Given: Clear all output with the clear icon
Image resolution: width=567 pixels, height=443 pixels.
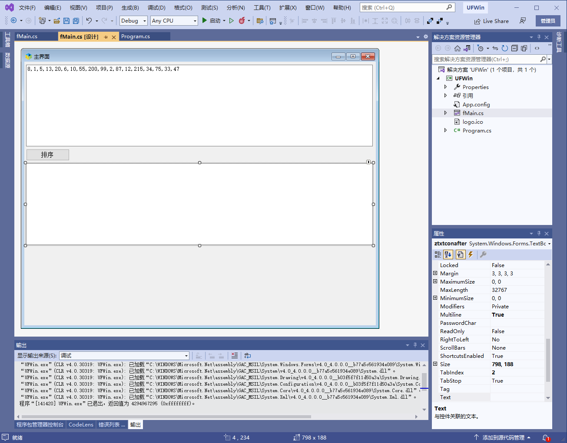Looking at the screenshot, I should pos(235,355).
